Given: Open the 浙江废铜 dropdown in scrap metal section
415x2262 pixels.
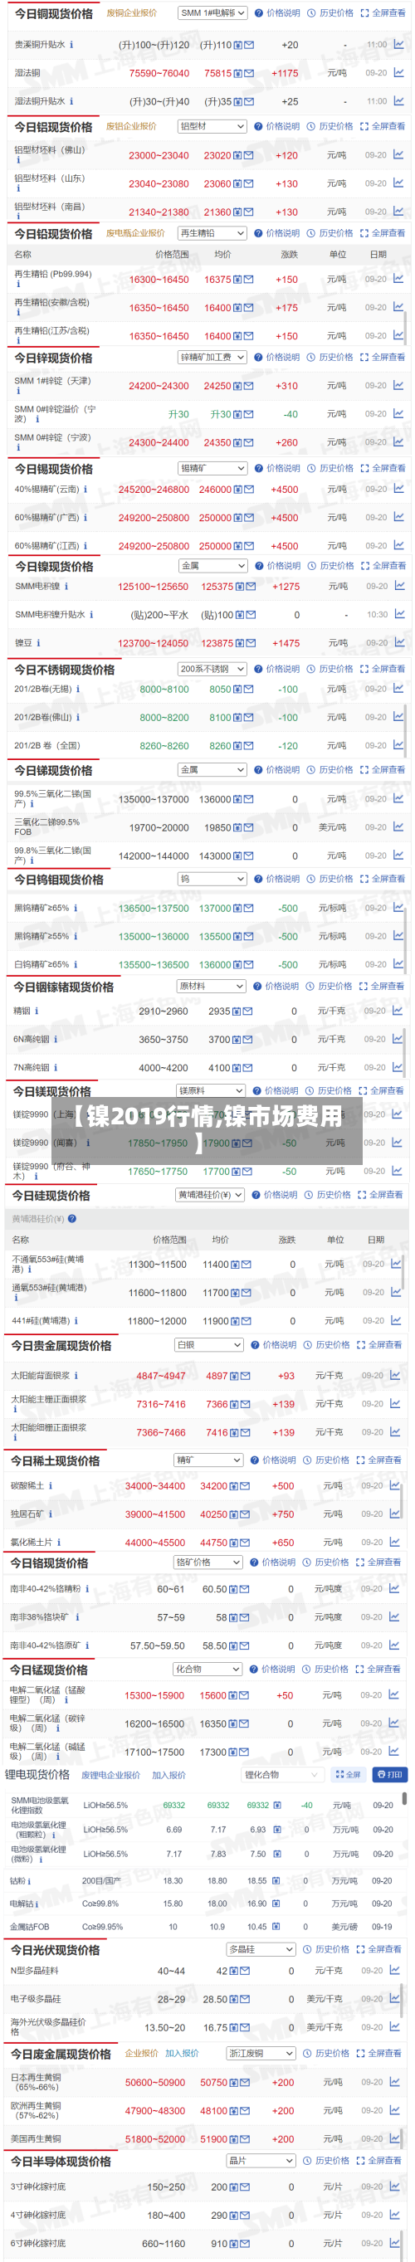Looking at the screenshot, I should (261, 2053).
